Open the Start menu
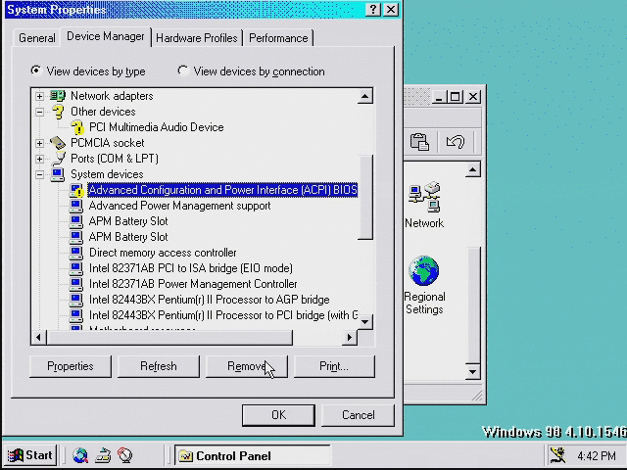 click(x=30, y=455)
